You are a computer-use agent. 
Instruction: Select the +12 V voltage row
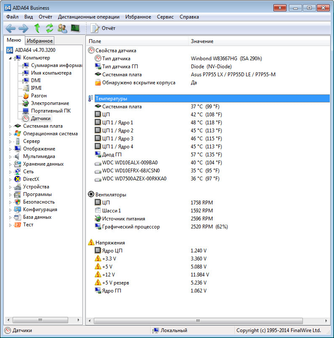[212, 275]
